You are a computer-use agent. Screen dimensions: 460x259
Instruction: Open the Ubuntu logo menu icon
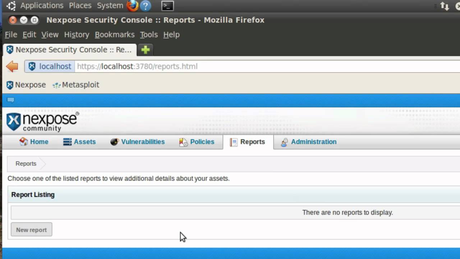pyautogui.click(x=11, y=6)
